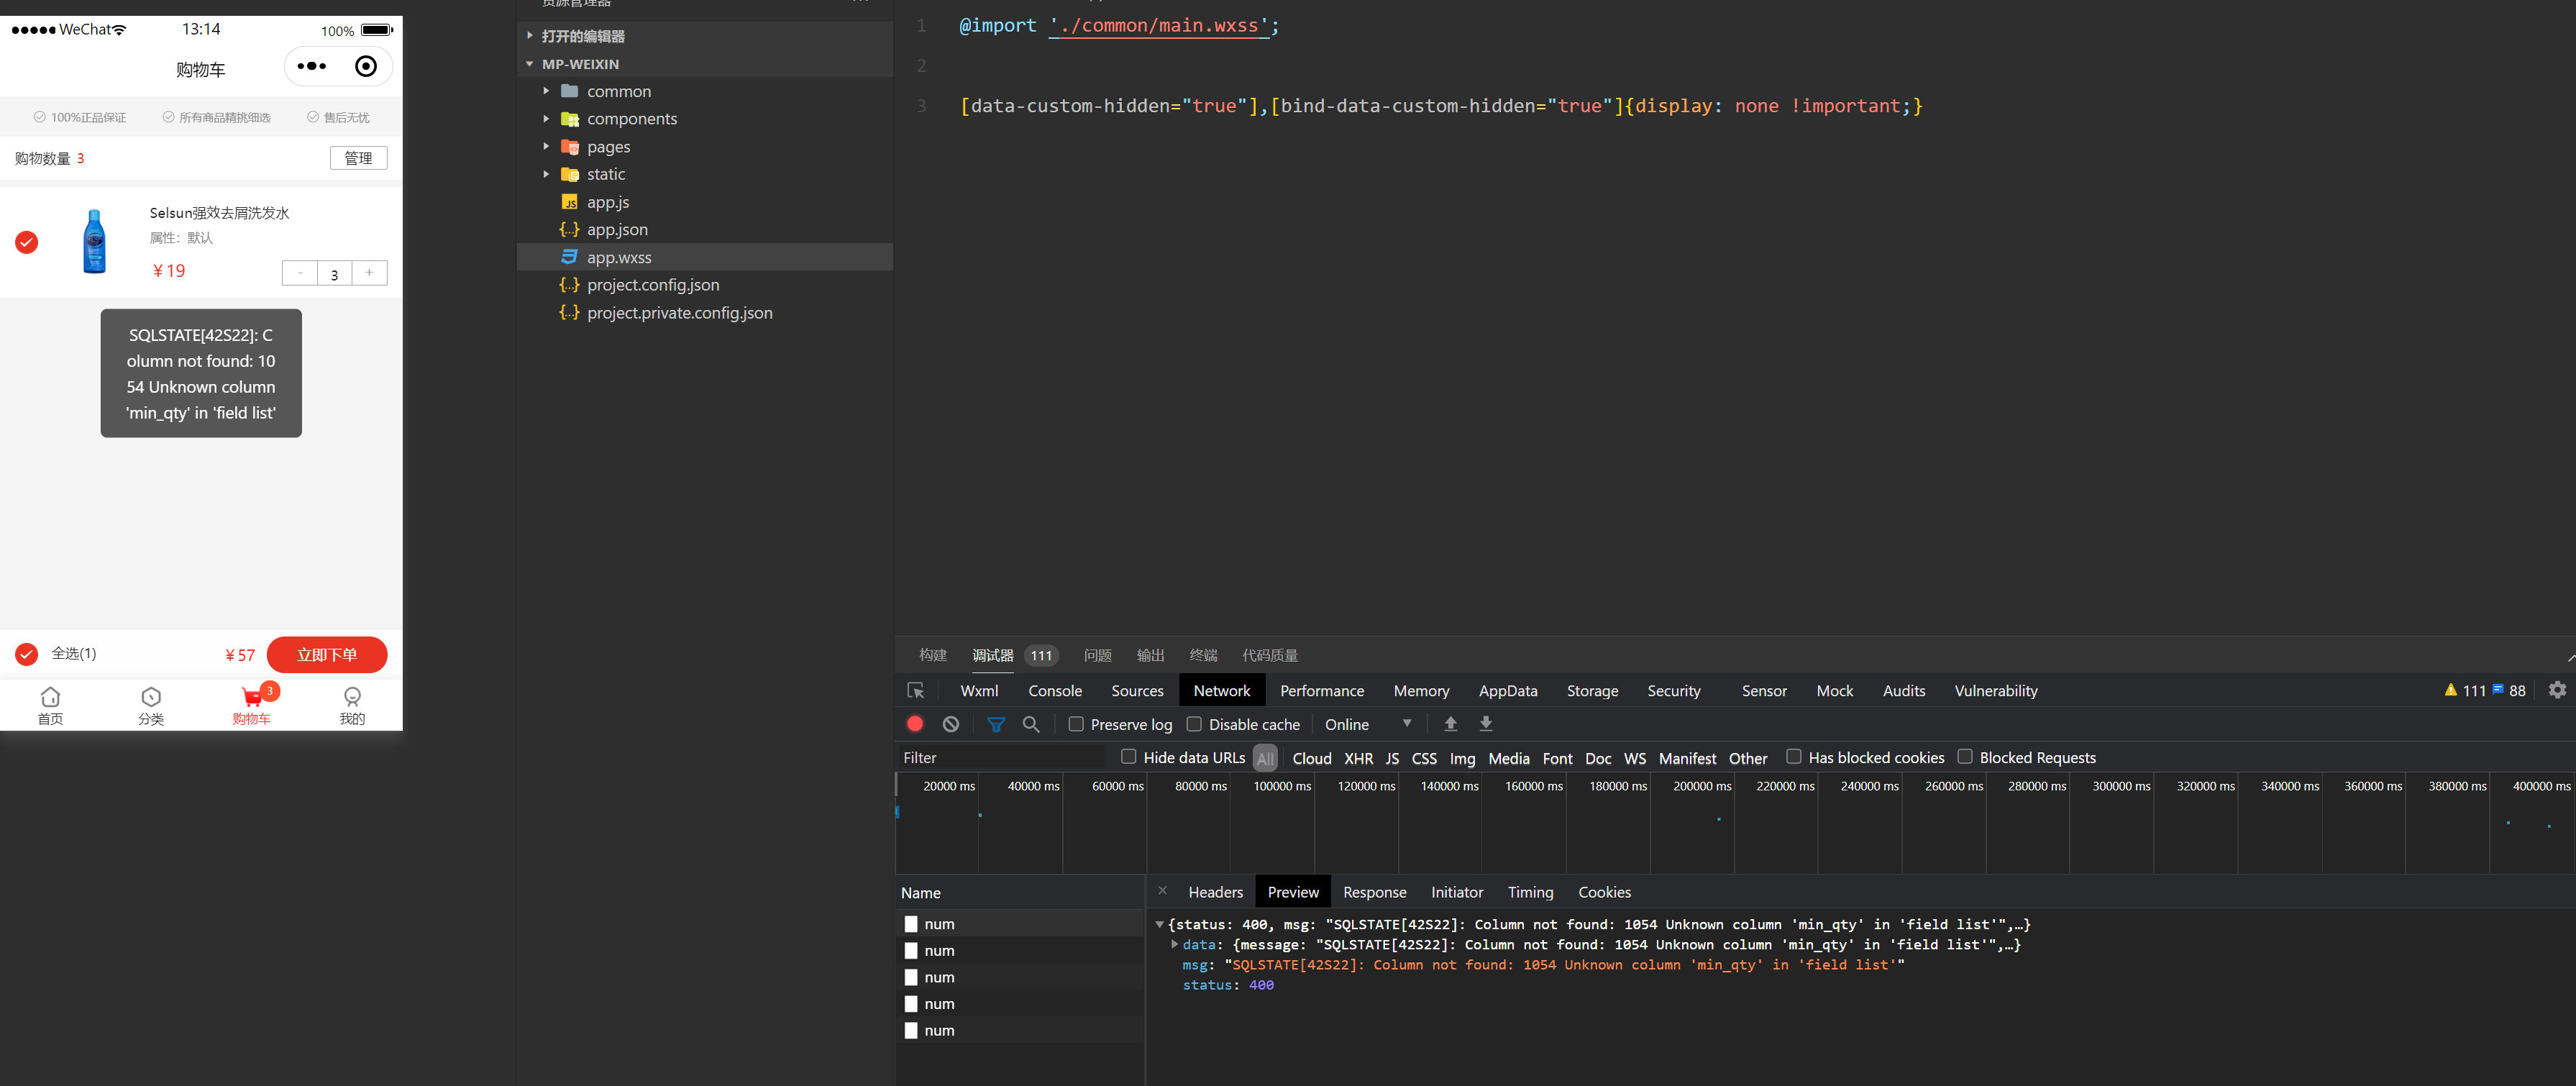Check Blocked Requests
Viewport: 2576px width, 1086px height.
tap(1965, 757)
